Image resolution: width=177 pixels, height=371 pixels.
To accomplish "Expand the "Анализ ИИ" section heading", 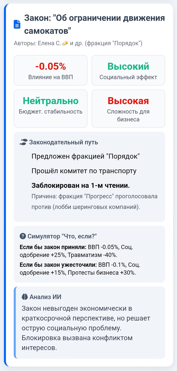I will click(45, 297).
